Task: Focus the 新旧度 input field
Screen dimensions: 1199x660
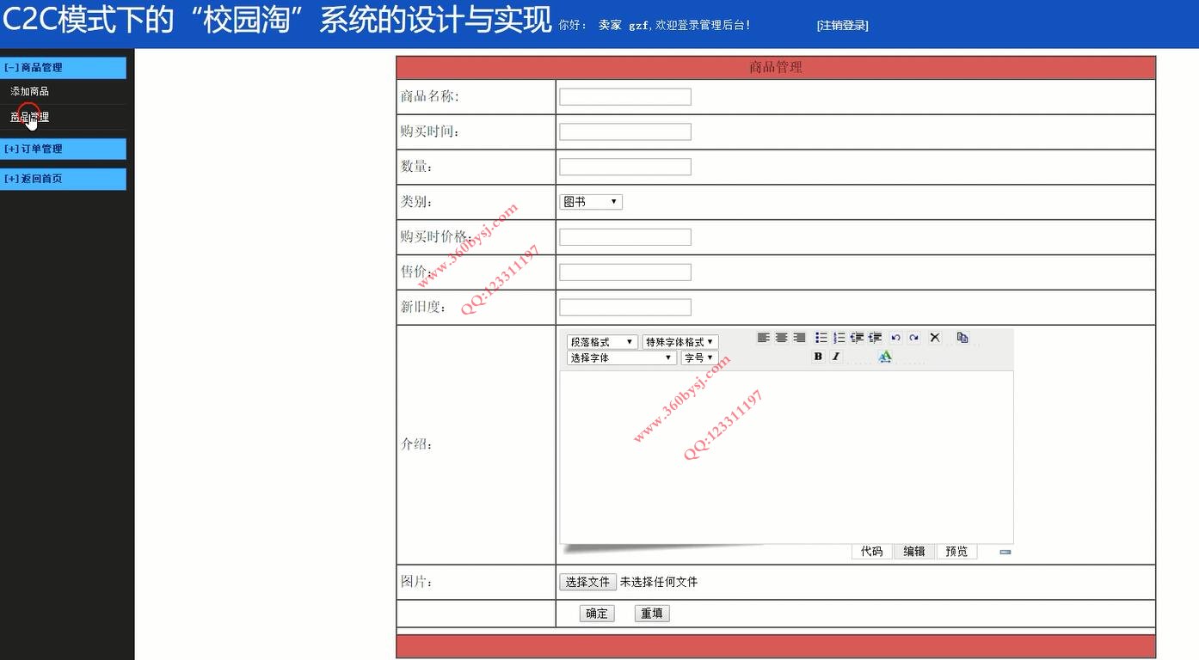Action: click(625, 308)
